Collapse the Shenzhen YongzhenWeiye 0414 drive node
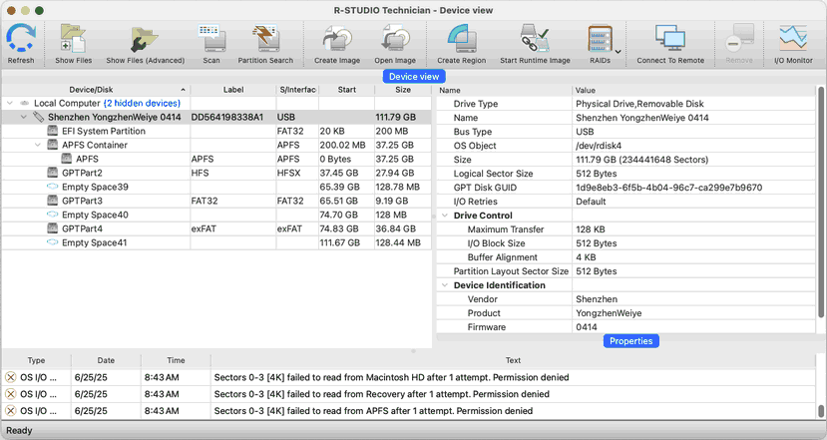The height and width of the screenshot is (440, 827). click(24, 117)
